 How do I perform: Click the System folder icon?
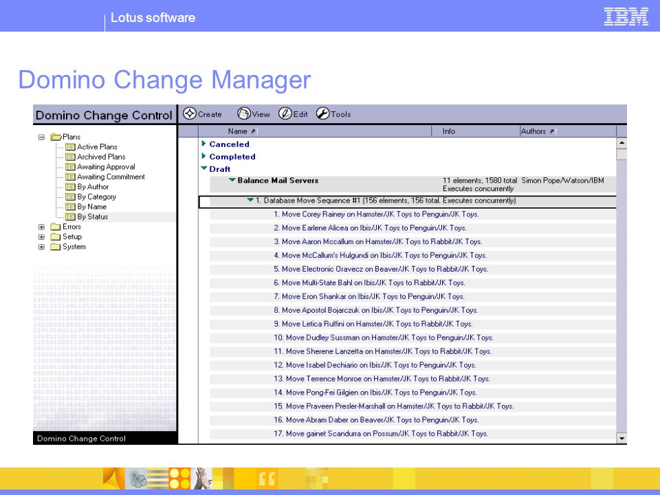coord(56,247)
